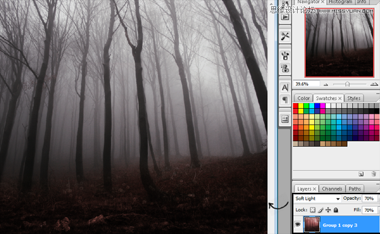The width and height of the screenshot is (380, 234).
Task: Switch to the Histogram tab
Action: click(341, 2)
